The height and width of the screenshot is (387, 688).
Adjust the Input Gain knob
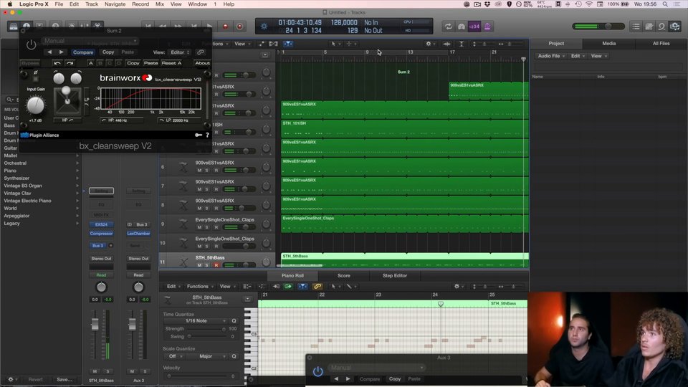(x=35, y=105)
